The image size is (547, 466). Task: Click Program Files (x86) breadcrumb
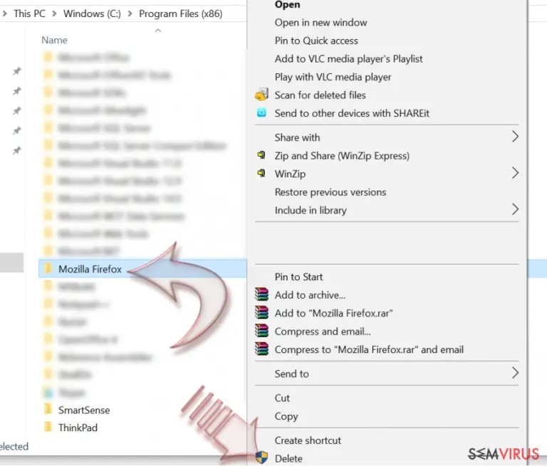pyautogui.click(x=181, y=14)
